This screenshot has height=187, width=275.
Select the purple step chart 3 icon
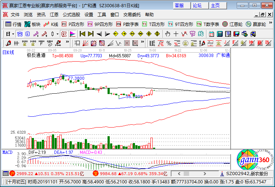click(x=36, y=34)
